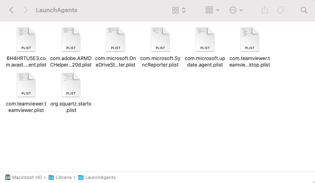
Task: Click the Share toolbar button
Action: tap(265, 10)
